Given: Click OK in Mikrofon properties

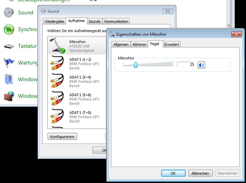Looking at the screenshot, I should coord(173,173).
